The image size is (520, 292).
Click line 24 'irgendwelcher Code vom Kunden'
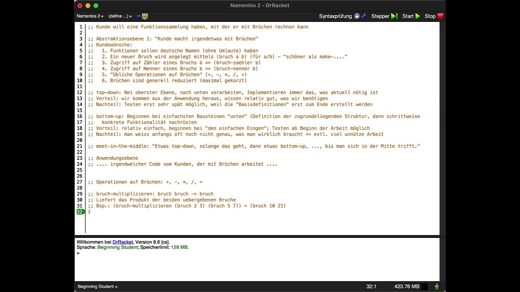click(183, 164)
